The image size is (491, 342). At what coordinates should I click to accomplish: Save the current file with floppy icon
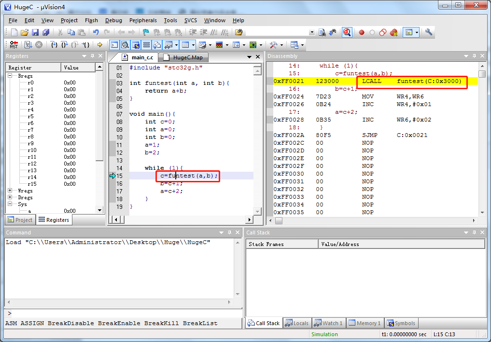[x=35, y=32]
